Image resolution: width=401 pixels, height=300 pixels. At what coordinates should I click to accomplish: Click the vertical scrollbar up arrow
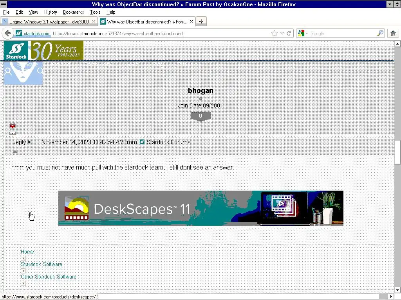[397, 44]
